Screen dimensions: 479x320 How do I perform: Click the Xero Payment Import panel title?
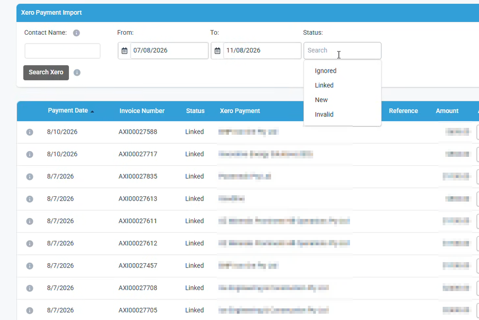[52, 13]
